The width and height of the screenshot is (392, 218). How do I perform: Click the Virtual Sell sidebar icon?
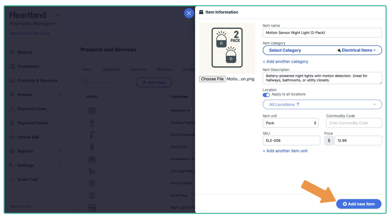pyautogui.click(x=12, y=137)
